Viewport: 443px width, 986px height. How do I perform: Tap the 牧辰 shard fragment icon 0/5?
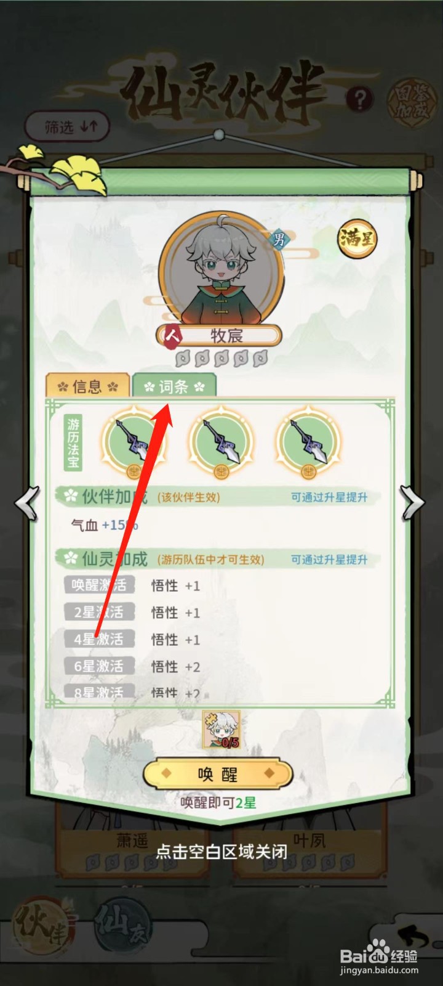point(221,730)
